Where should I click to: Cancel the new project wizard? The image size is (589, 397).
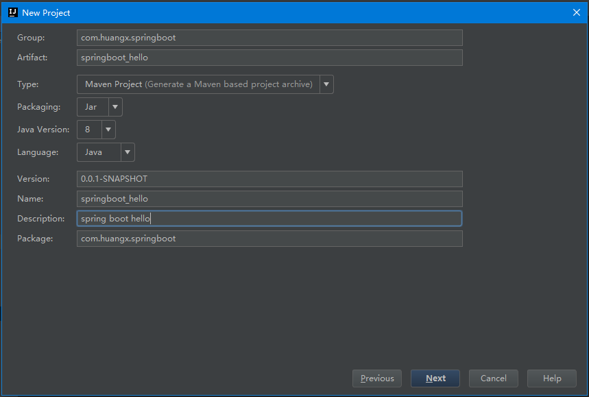(x=493, y=378)
